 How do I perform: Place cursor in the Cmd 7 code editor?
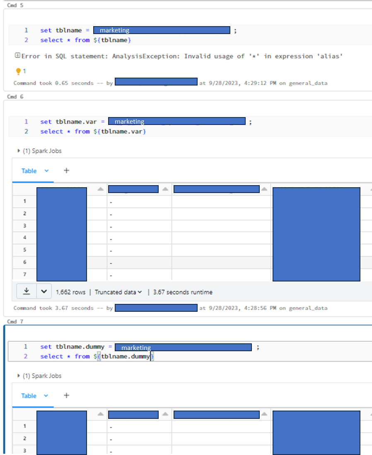tap(166, 356)
